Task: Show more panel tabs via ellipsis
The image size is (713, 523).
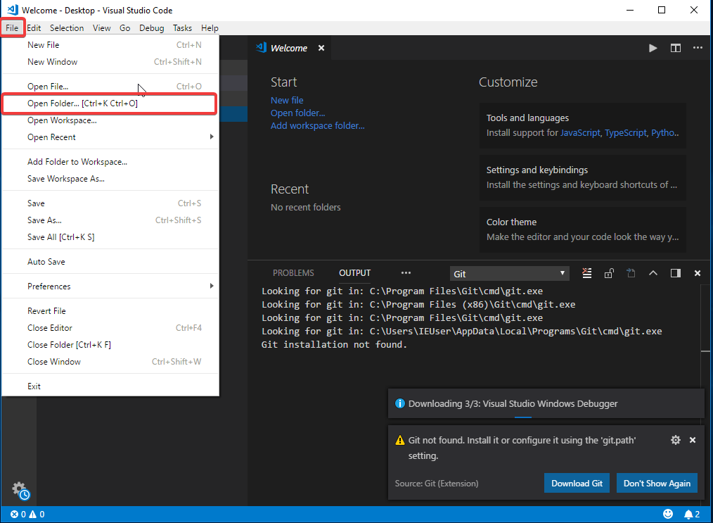Action: [x=406, y=273]
